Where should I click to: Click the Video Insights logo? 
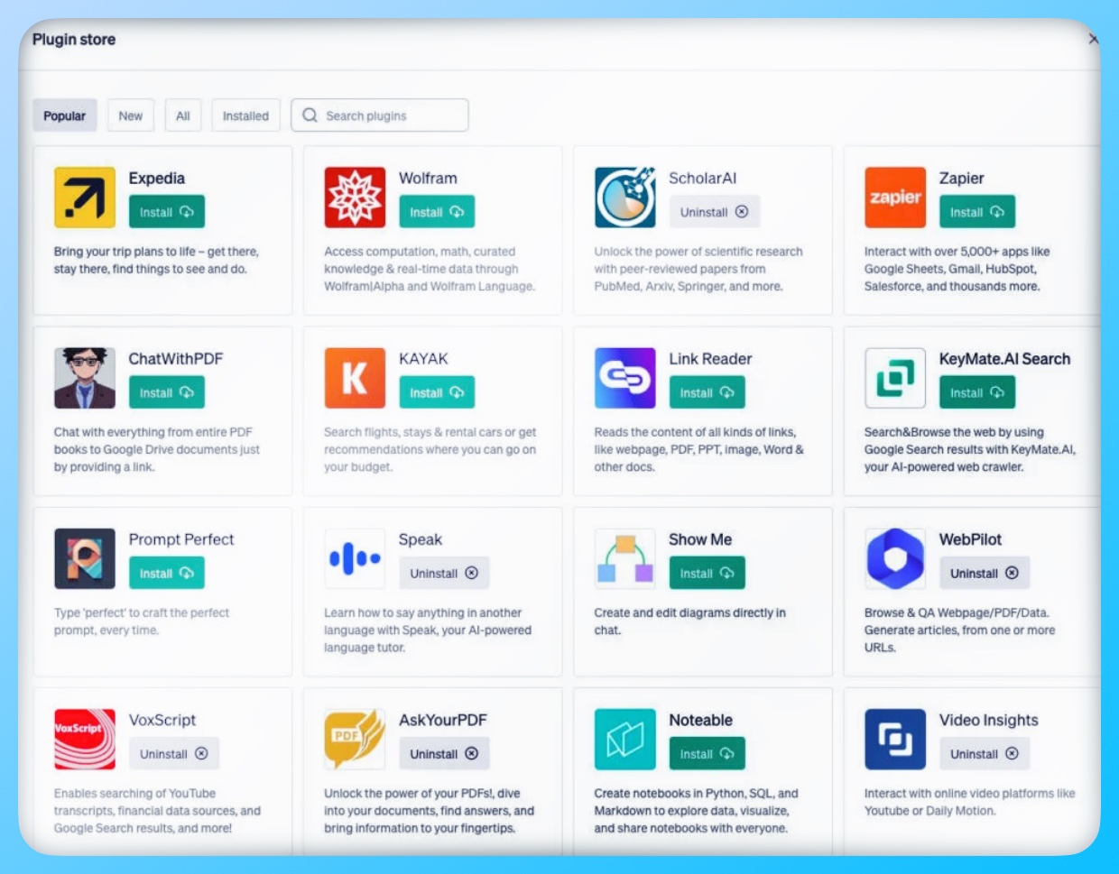click(895, 739)
